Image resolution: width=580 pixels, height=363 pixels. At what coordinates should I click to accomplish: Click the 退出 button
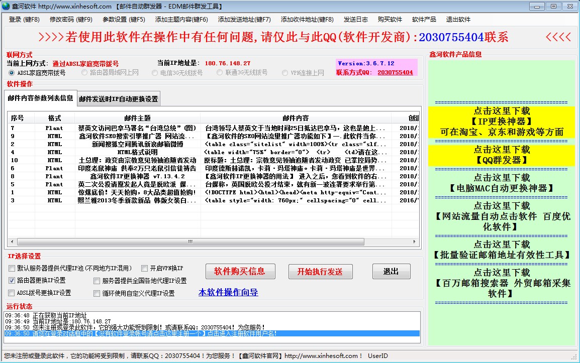(392, 272)
